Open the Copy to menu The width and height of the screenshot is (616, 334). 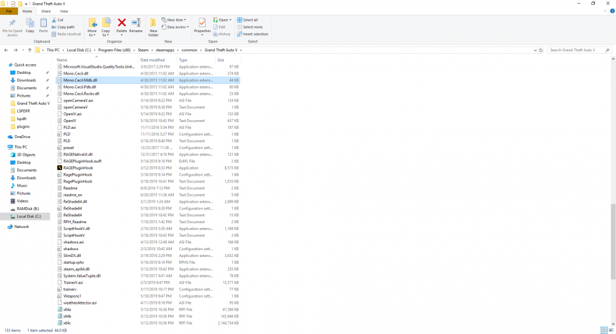[106, 27]
